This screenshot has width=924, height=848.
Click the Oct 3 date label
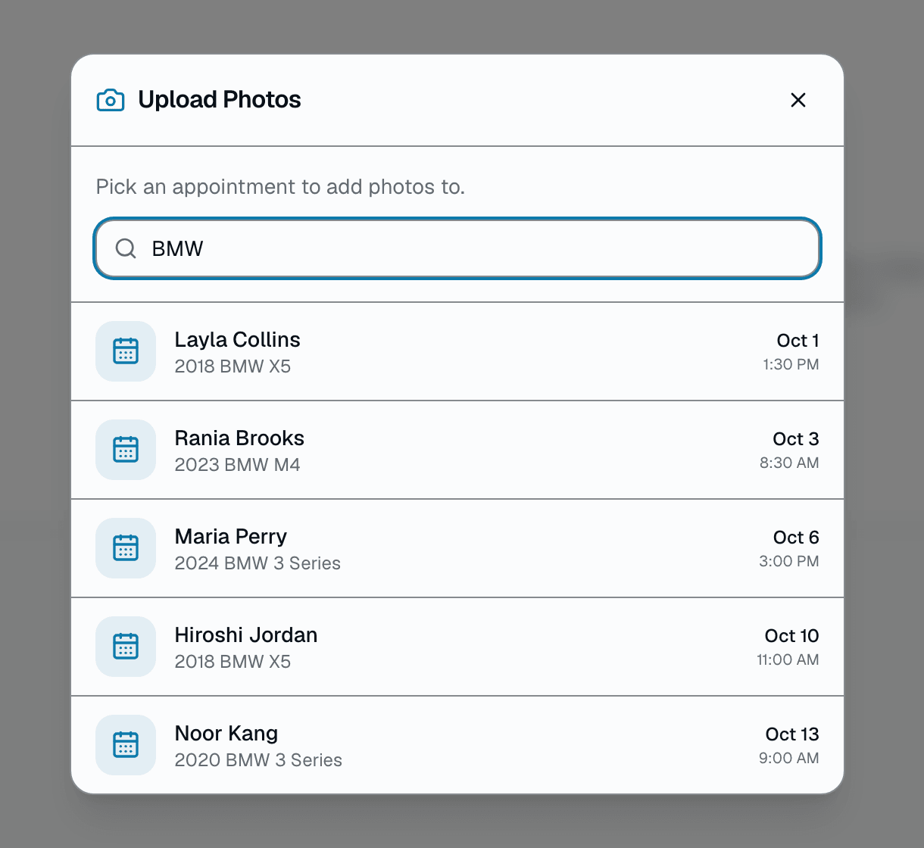tap(796, 439)
